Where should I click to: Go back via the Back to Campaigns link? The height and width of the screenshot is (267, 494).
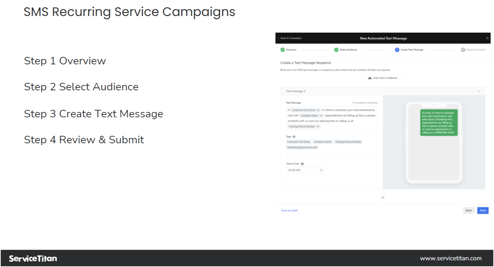290,38
